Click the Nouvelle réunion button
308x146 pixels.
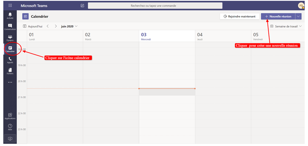pyautogui.click(x=278, y=17)
